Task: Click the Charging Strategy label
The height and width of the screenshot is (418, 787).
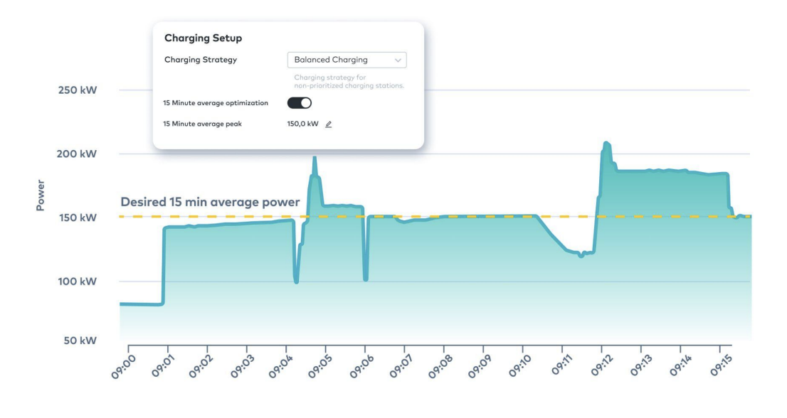Action: (201, 60)
